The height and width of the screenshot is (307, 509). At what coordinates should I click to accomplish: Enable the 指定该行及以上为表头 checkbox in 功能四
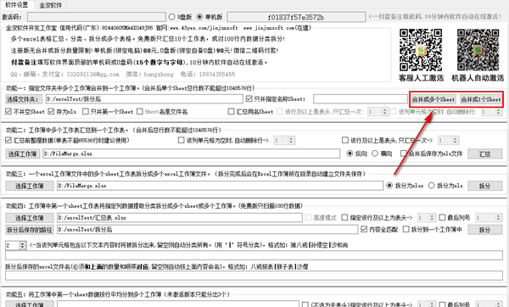point(344,217)
